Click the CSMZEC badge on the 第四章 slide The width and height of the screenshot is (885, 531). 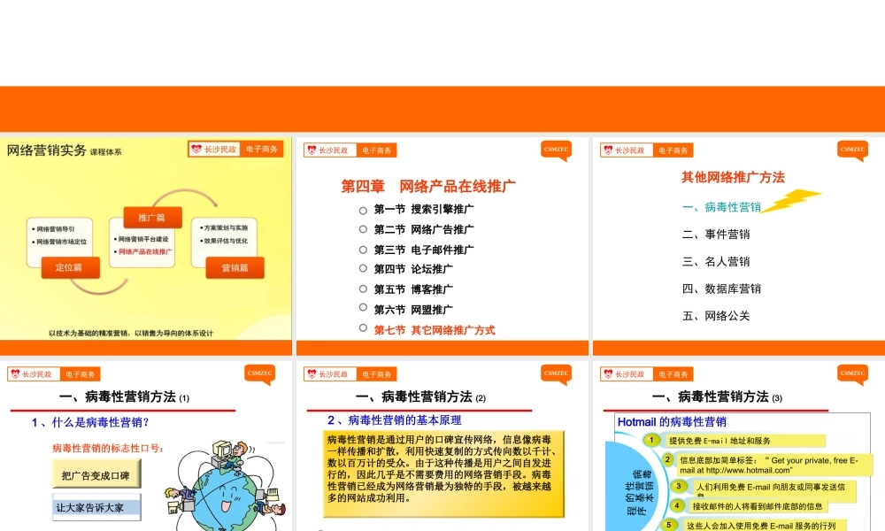click(556, 149)
